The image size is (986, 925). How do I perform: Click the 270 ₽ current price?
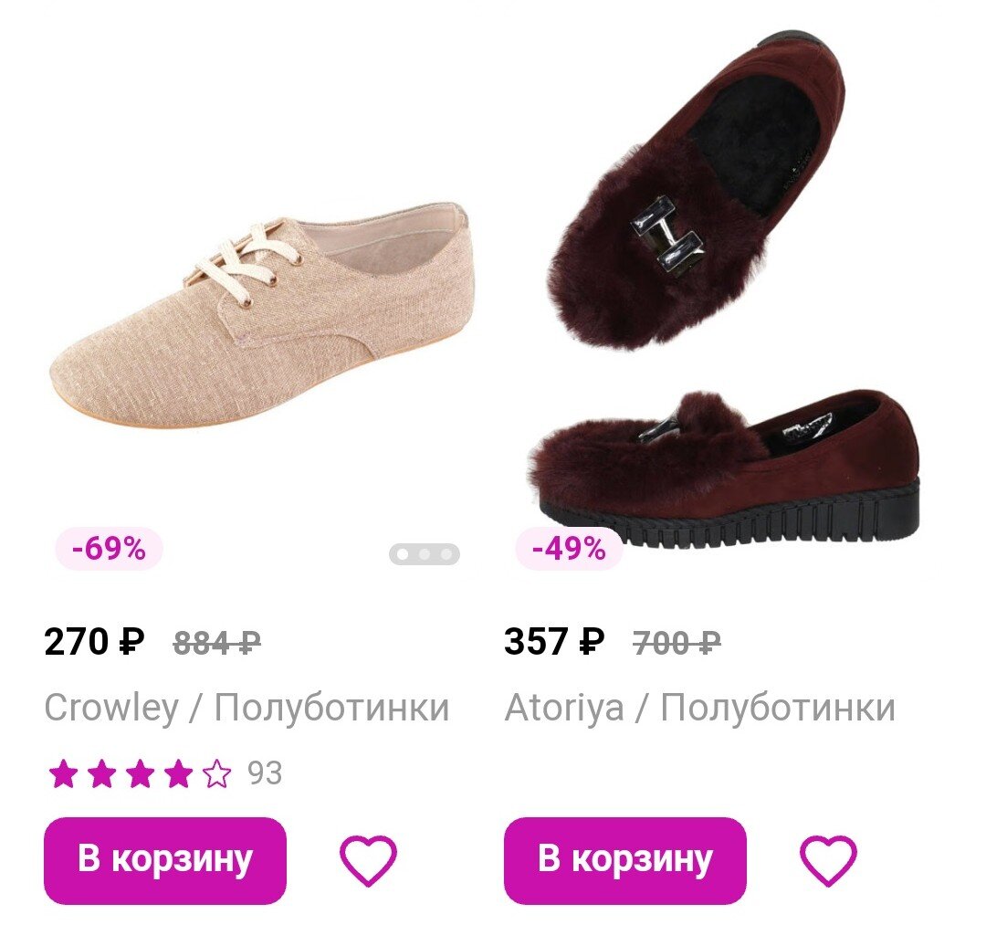point(94,642)
